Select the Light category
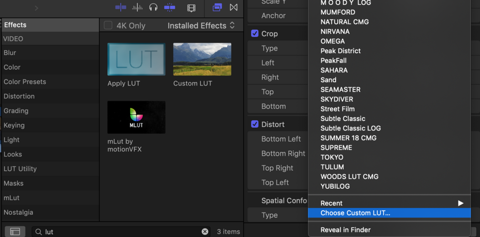 tap(50, 140)
